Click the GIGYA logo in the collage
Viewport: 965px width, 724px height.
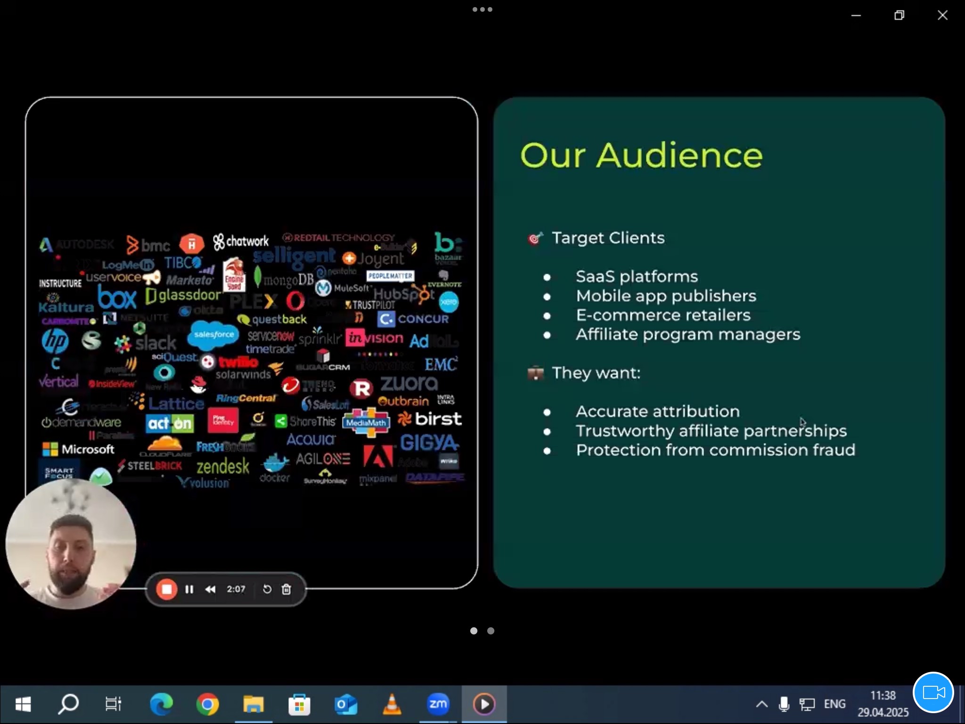coord(429,443)
